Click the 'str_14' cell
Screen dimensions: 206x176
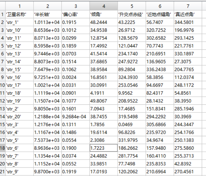coord(19,61)
